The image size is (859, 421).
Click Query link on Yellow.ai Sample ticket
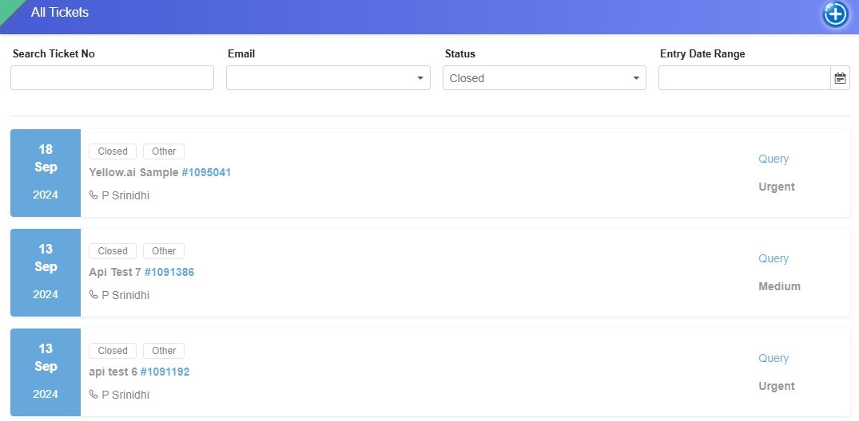pyautogui.click(x=773, y=159)
